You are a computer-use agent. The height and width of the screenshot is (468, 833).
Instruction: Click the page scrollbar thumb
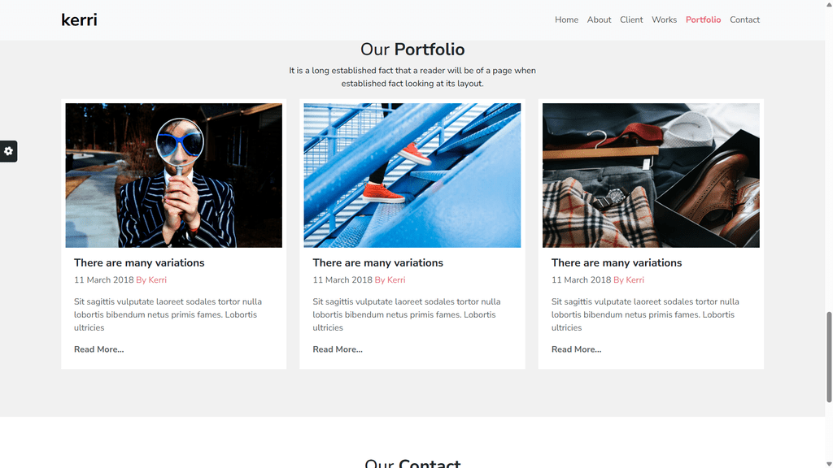click(x=829, y=357)
